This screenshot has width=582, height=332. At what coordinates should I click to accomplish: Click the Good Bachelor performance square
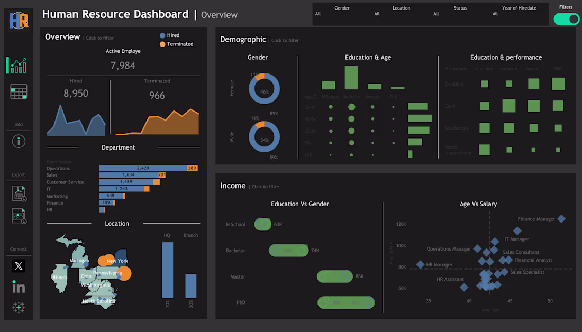[509, 106]
